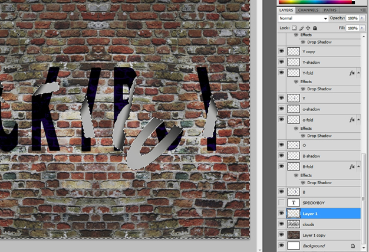Click the fx icon on o-fold layer
The width and height of the screenshot is (369, 252).
pos(352,120)
